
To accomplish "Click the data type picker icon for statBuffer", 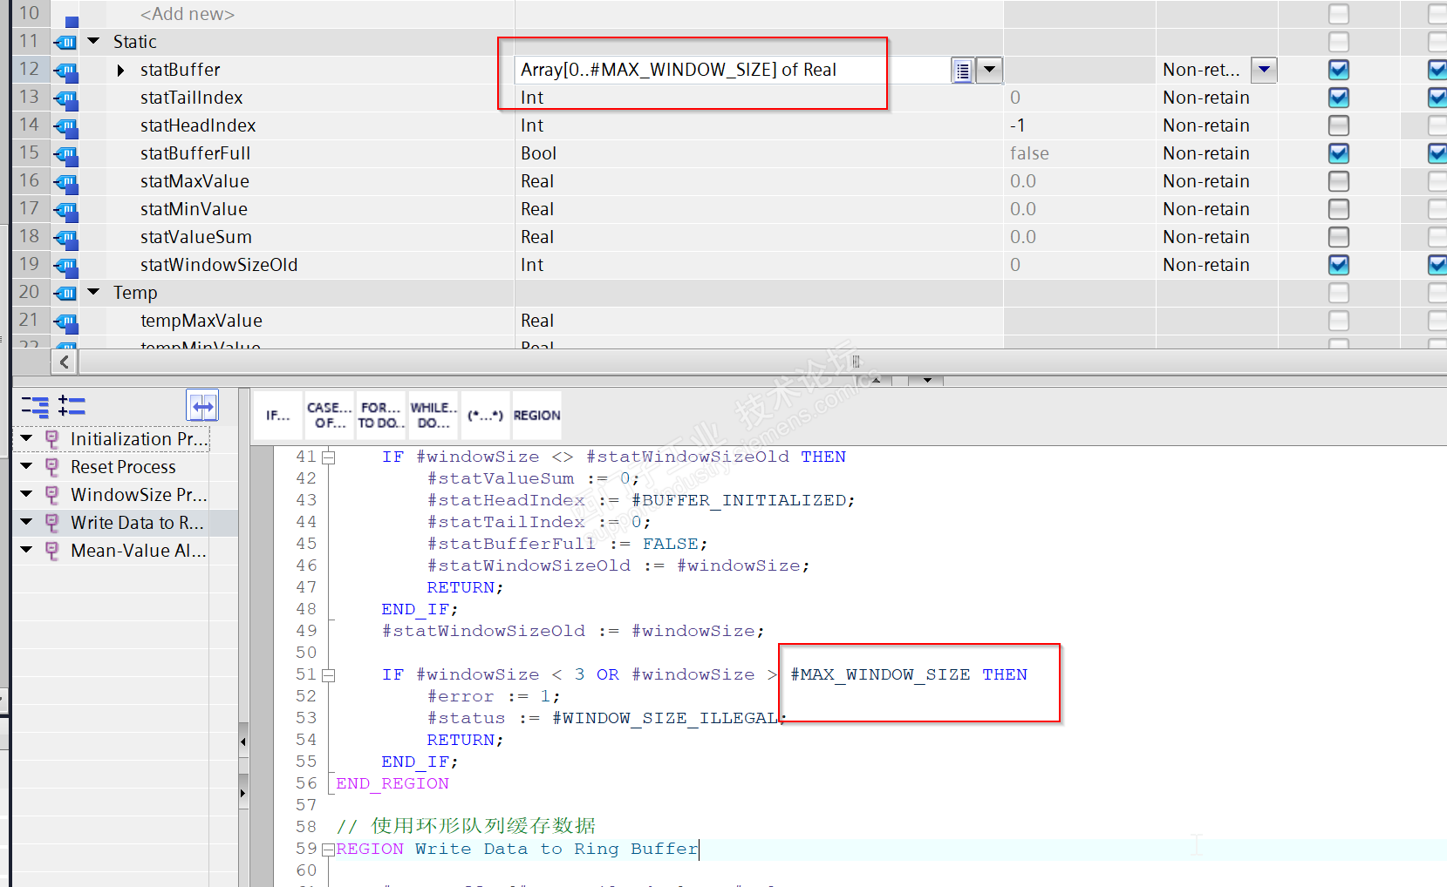I will pos(962,71).
